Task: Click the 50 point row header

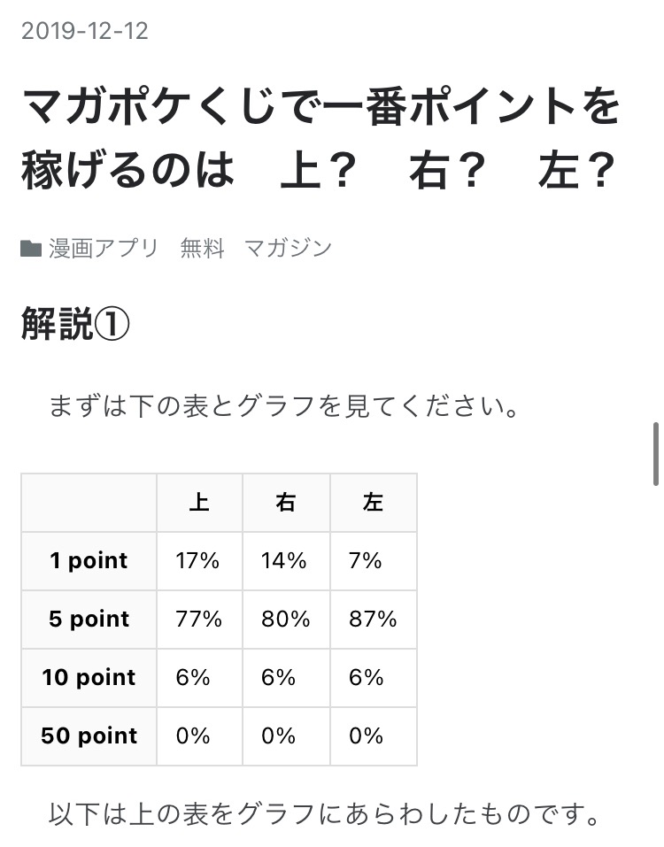Action: [89, 736]
